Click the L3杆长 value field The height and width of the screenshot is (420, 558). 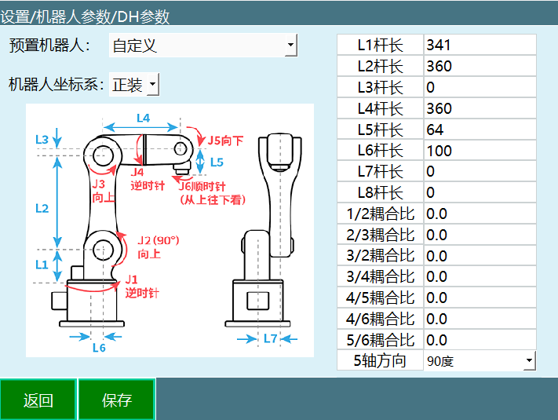(x=479, y=87)
